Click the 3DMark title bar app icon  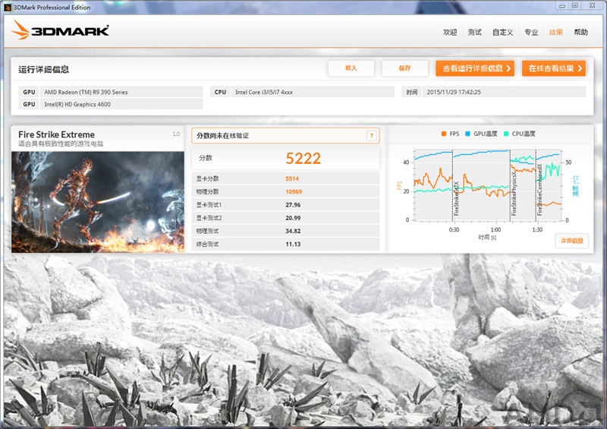click(x=8, y=8)
